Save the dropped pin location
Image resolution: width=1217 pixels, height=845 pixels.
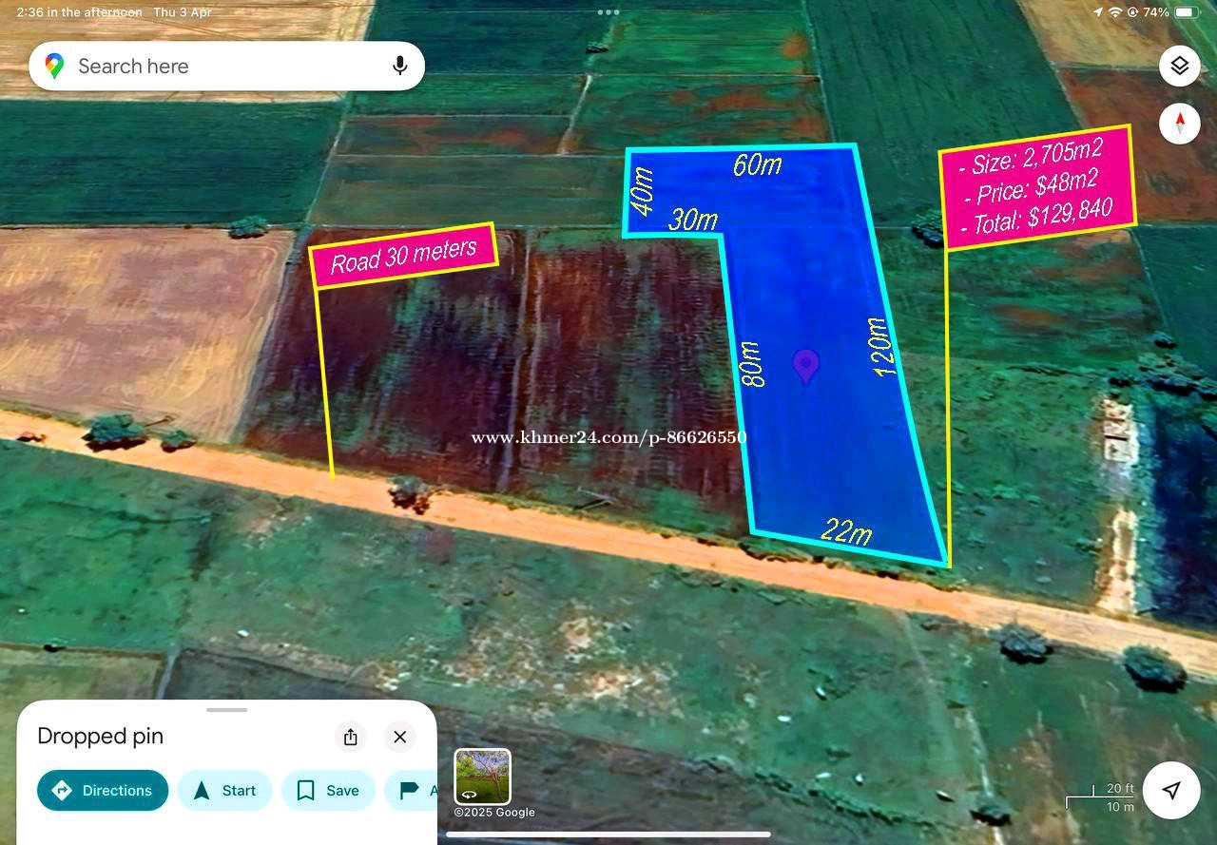[328, 790]
